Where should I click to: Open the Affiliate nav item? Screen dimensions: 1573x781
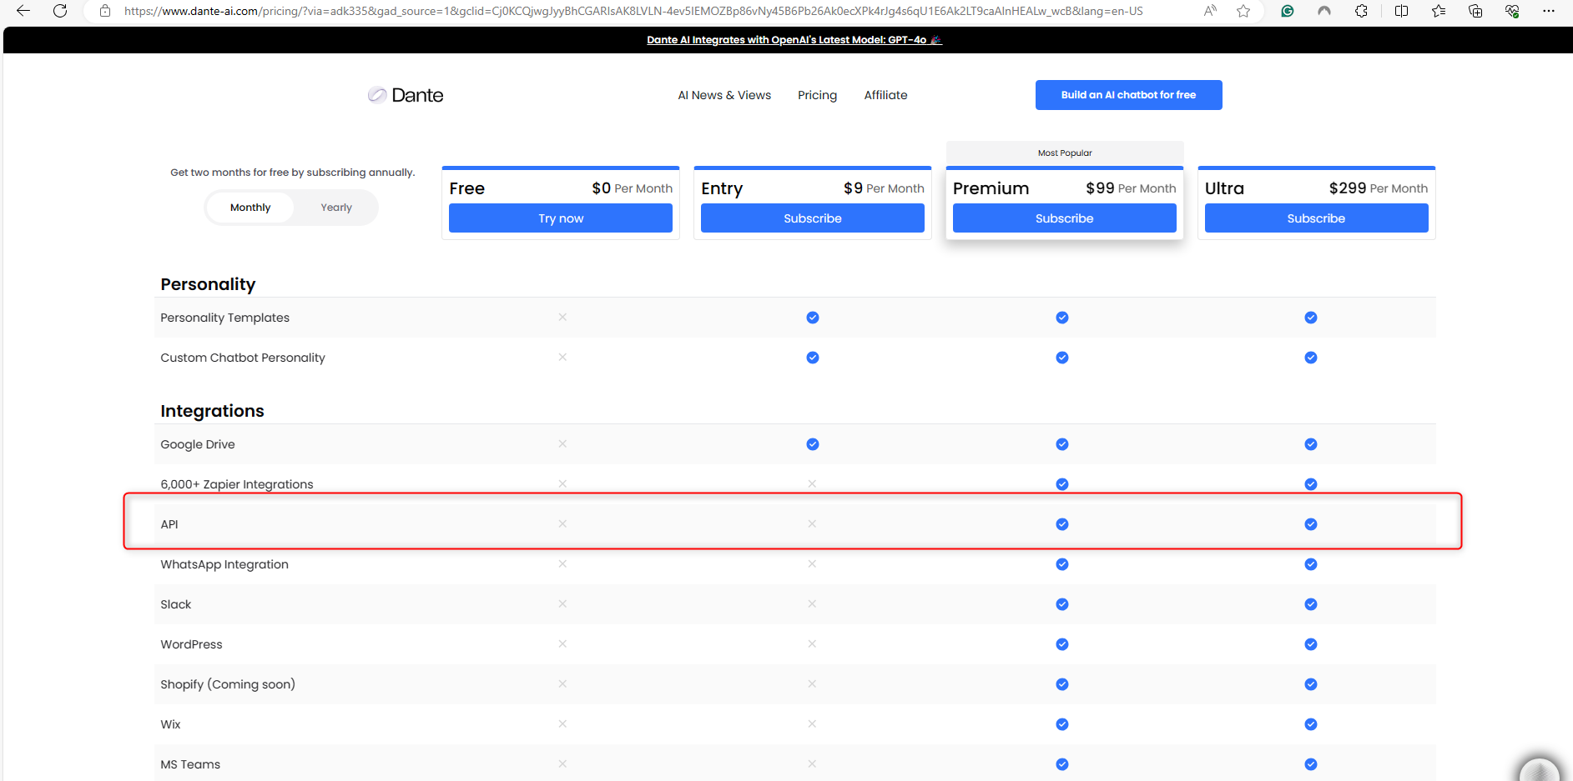coord(885,95)
